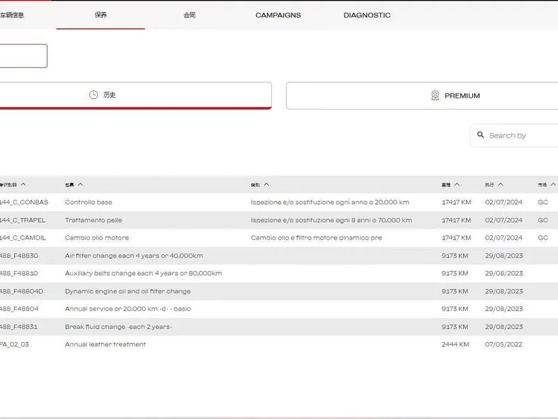Click Ispezione e/o sostituzione ogni 8 anni o 70.000 km

(x=331, y=220)
